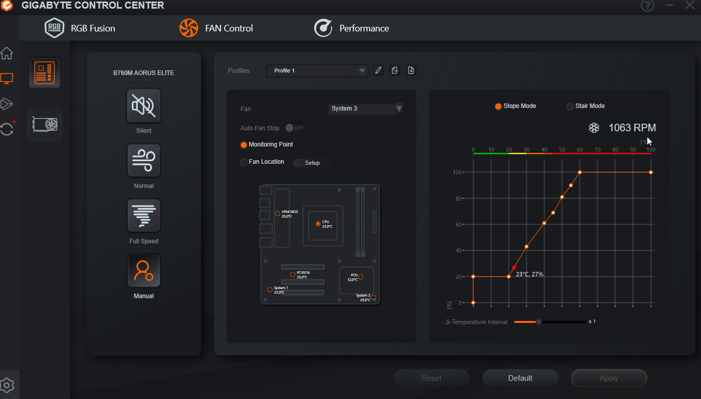The height and width of the screenshot is (399, 701).
Task: Expand the System 3 fan dropdown
Action: pos(365,108)
